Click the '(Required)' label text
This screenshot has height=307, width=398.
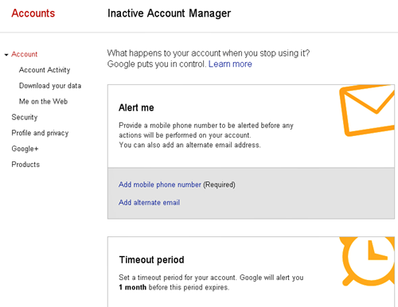click(219, 185)
